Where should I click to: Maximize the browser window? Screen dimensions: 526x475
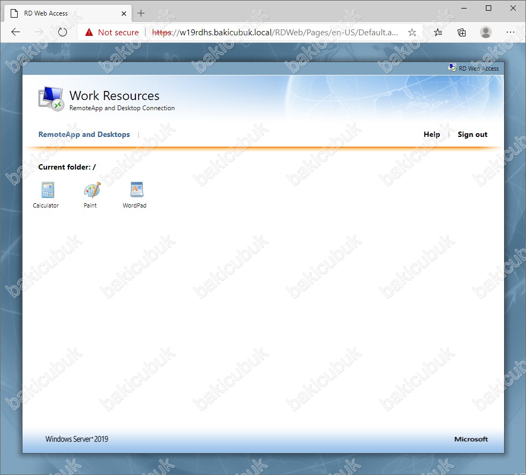click(489, 8)
